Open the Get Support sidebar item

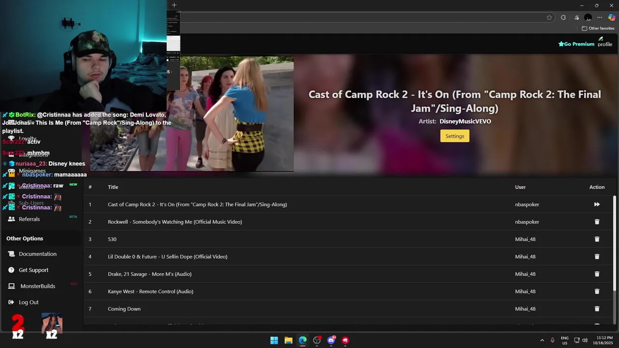[x=33, y=270]
